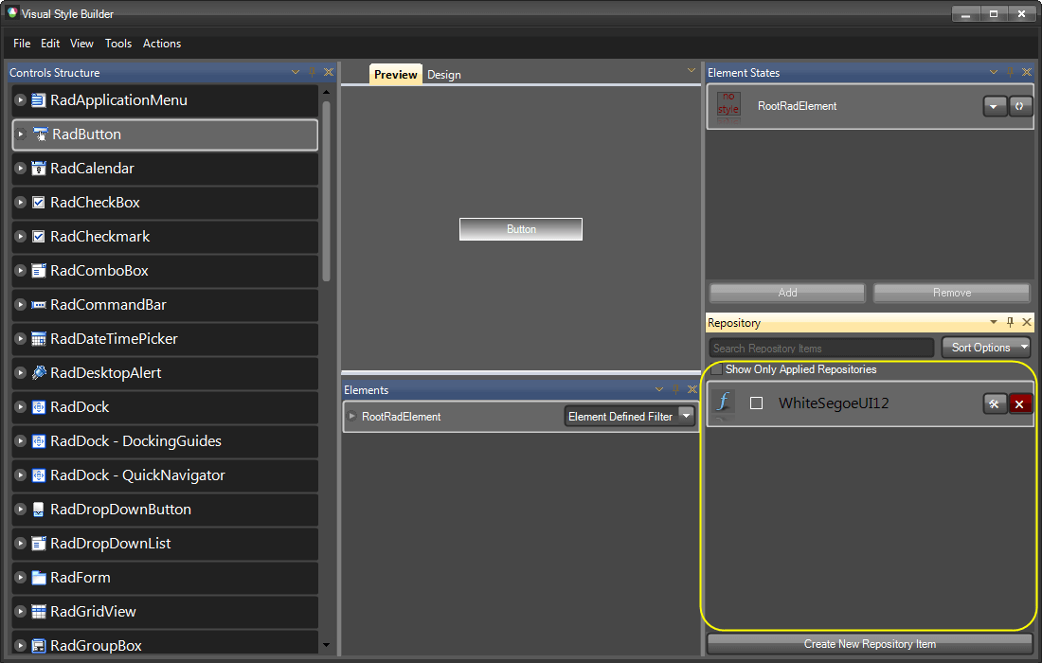Screen dimensions: 1042x663
Task: Click the red X icon on WhiteSegoeUI12
Action: 1020,403
